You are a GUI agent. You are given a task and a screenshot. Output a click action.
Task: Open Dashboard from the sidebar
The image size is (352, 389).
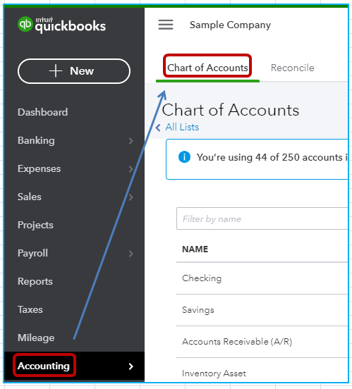[43, 112]
